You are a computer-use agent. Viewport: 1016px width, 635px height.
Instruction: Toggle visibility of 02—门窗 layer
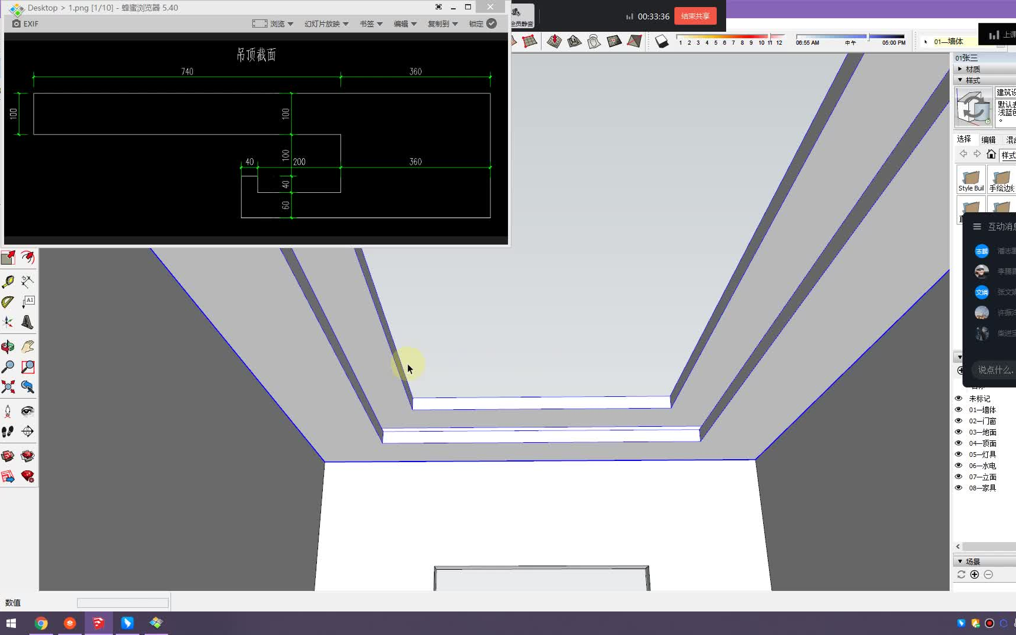(958, 421)
